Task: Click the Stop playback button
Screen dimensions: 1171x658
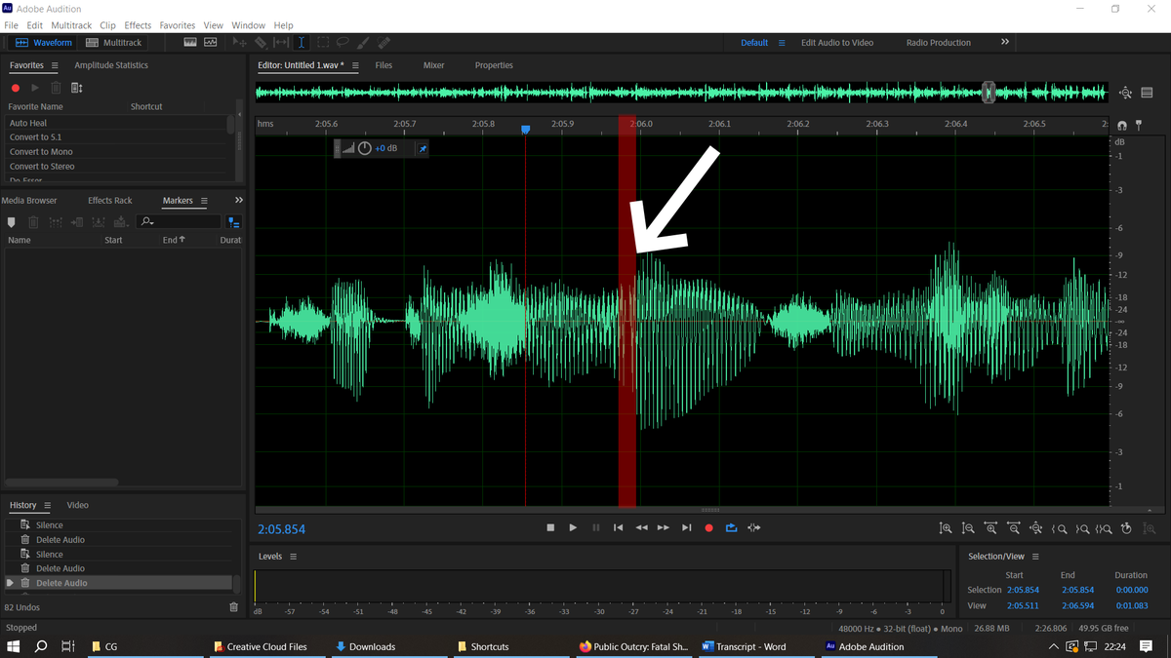Action: pyautogui.click(x=550, y=527)
